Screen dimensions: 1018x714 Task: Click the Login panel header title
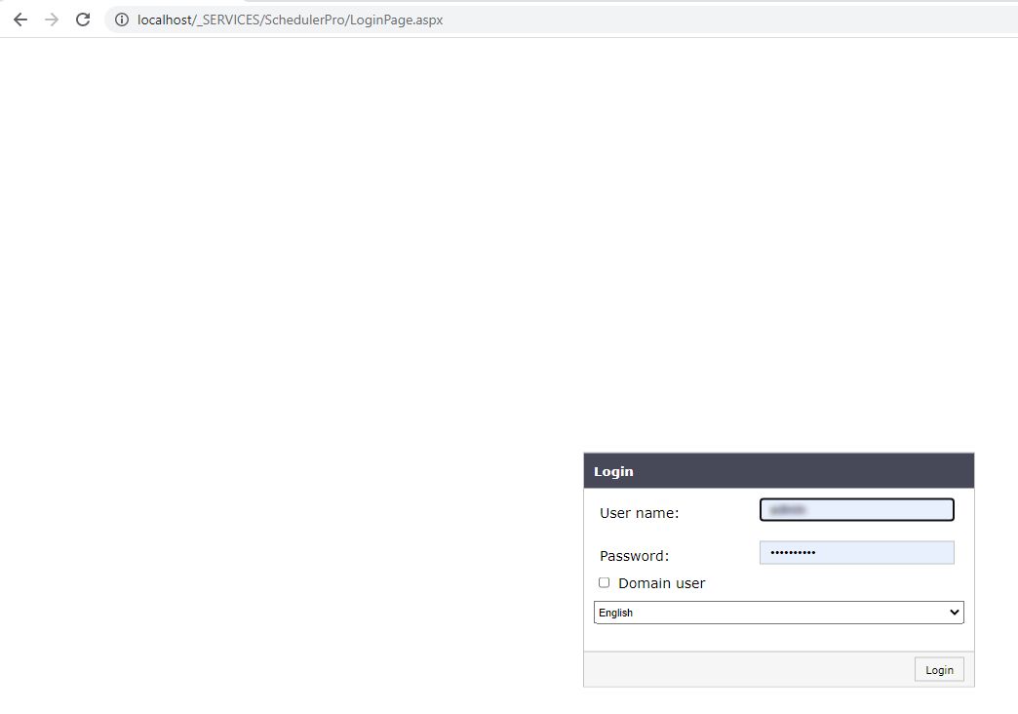pyautogui.click(x=613, y=472)
